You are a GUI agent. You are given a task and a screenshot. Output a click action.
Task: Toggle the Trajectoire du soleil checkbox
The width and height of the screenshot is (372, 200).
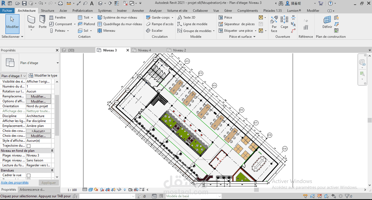pyautogui.click(x=28, y=146)
